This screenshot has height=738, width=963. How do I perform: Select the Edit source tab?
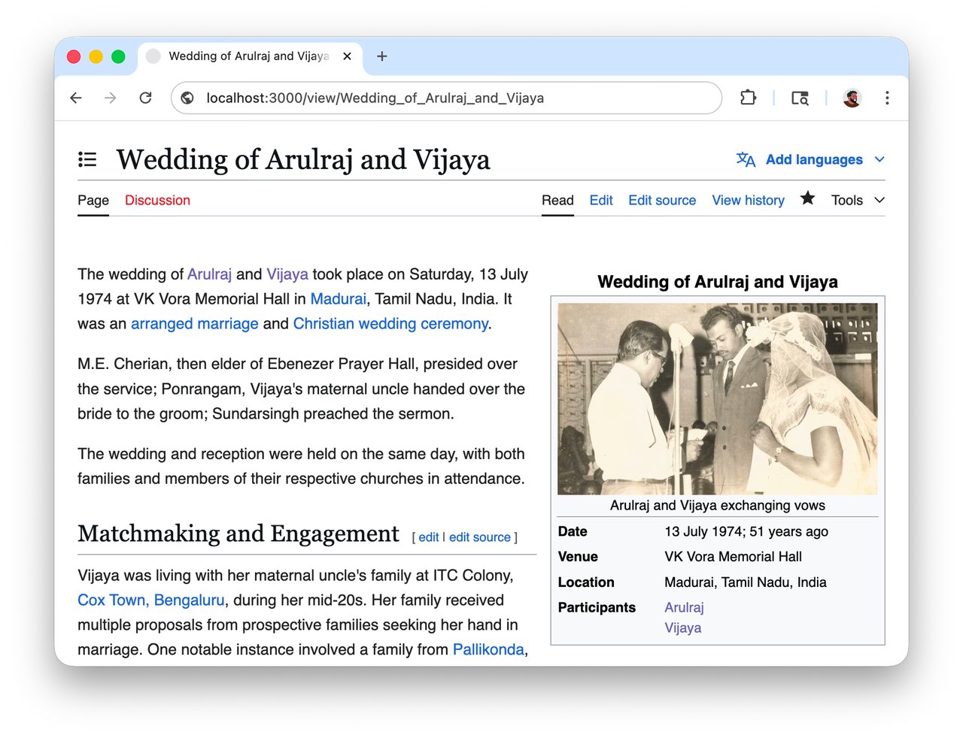click(x=662, y=200)
